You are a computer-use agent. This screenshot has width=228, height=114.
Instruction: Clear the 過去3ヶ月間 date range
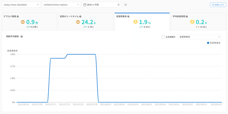118,5
